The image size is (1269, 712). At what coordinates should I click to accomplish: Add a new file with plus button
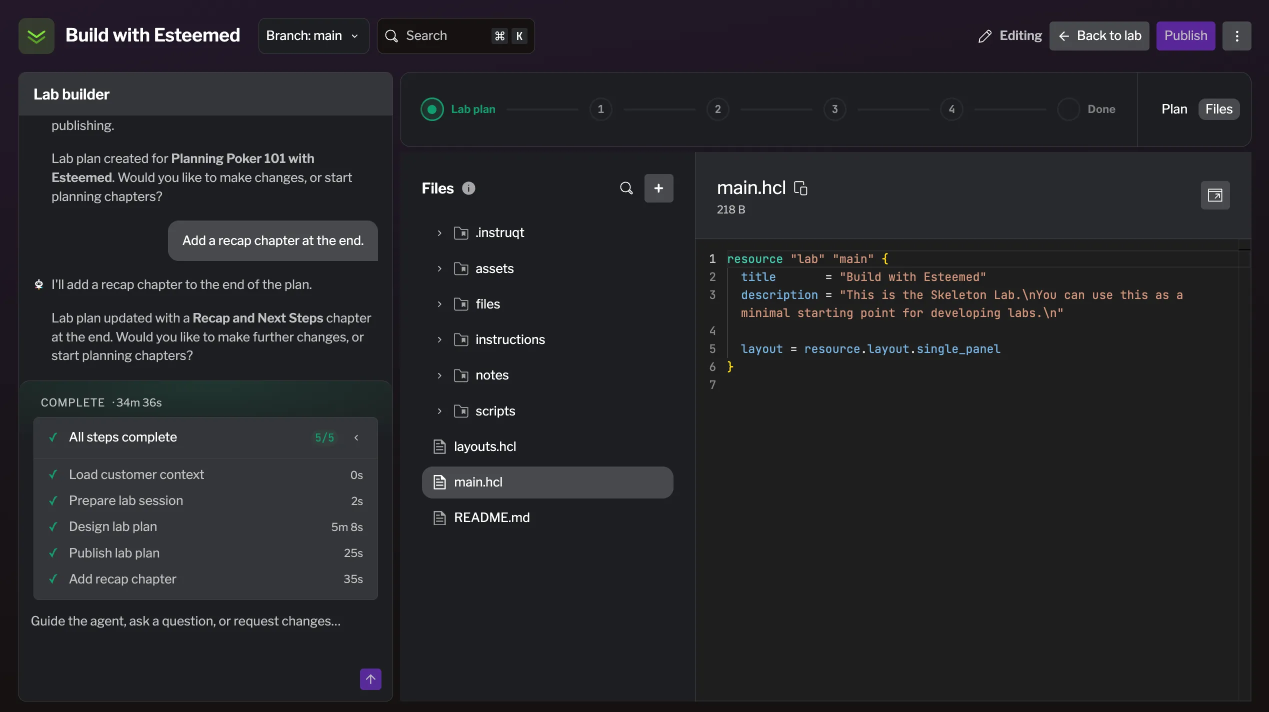[x=658, y=188]
